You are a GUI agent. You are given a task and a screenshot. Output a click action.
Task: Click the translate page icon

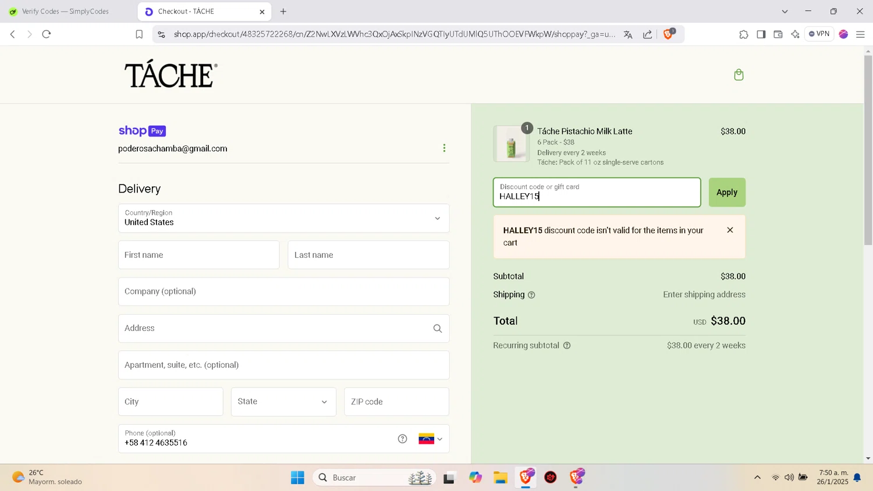[x=628, y=34]
